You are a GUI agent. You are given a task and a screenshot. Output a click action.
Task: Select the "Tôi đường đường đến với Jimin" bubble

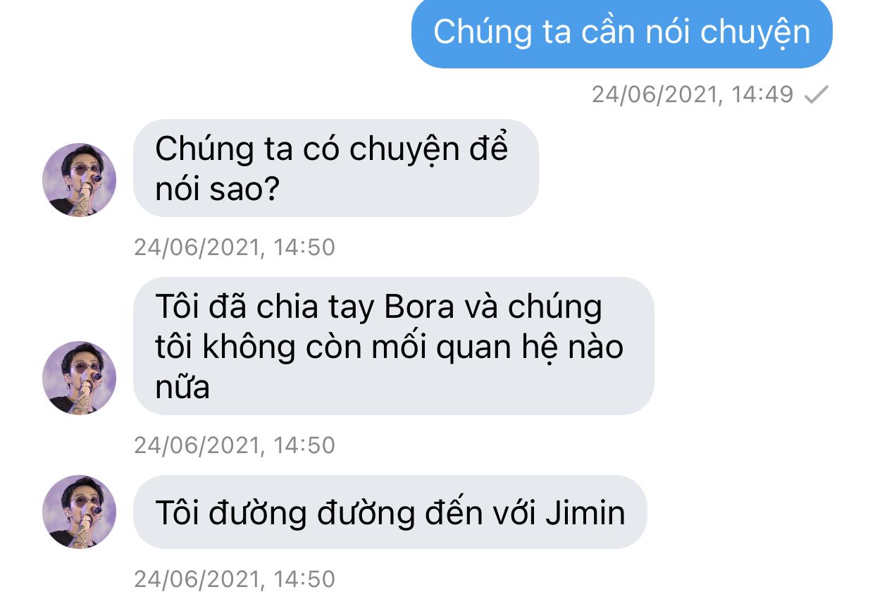[390, 512]
